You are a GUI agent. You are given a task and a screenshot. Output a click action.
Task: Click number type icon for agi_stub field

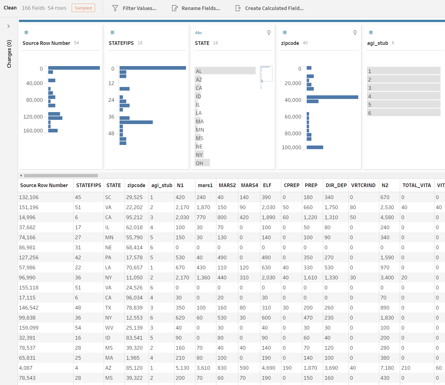(x=371, y=33)
